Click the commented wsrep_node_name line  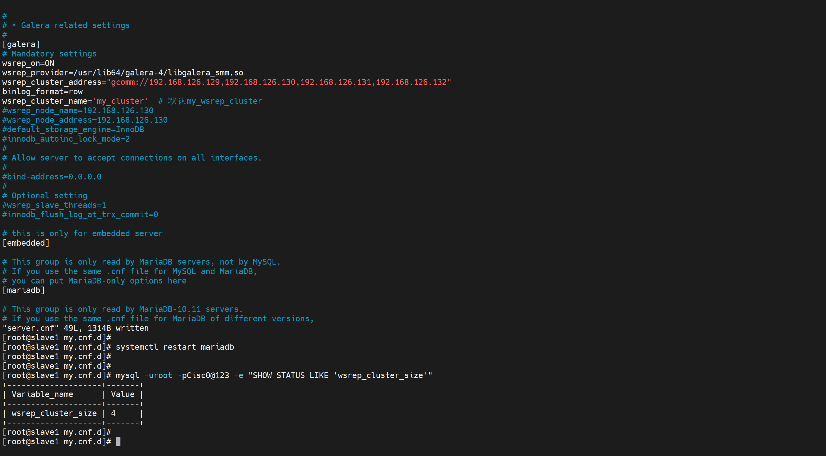click(x=78, y=111)
